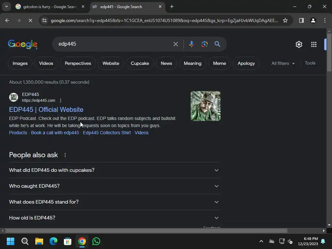
Task: Open Chrome side panel
Action: point(301,20)
